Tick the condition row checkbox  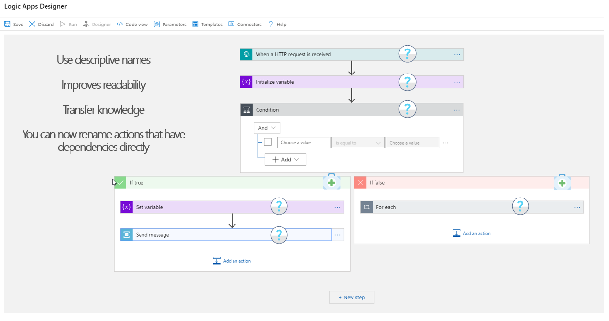268,142
